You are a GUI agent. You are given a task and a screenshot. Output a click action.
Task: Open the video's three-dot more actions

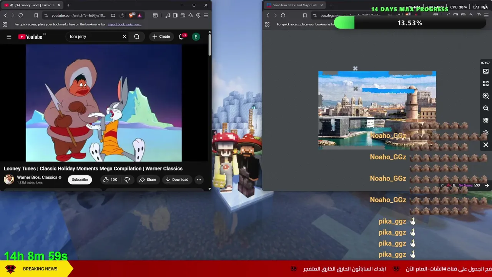coord(199,180)
